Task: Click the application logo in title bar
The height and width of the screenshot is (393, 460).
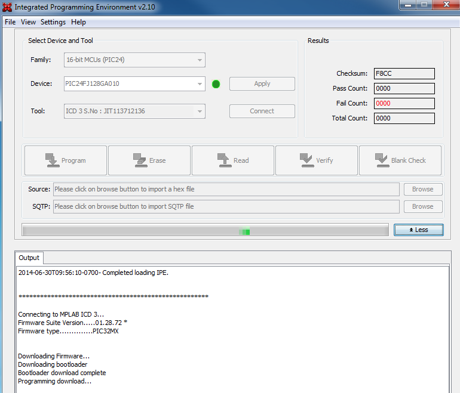Action: click(x=7, y=7)
